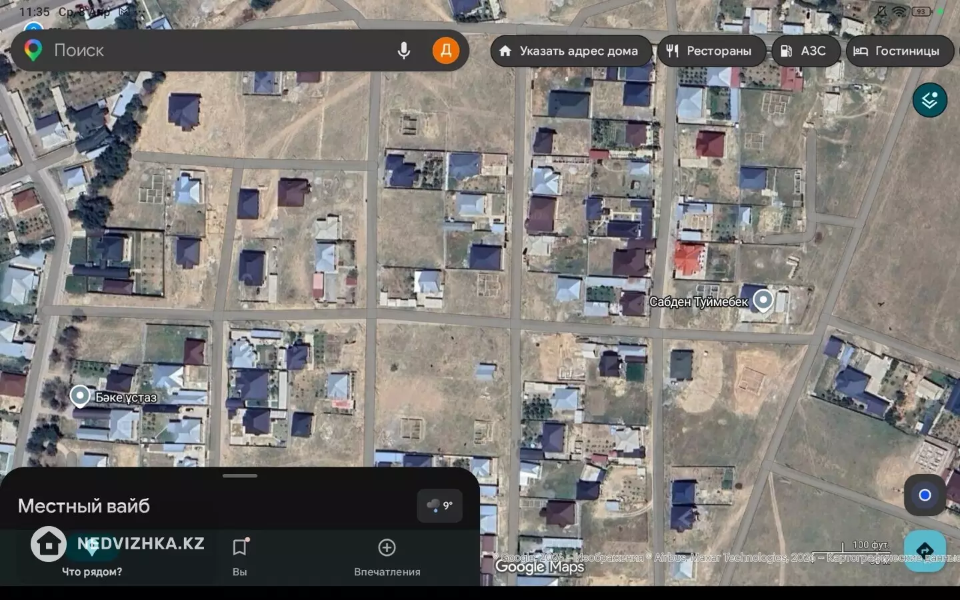The height and width of the screenshot is (600, 960).
Task: Open the "Что рядом?" tab
Action: pos(92,557)
